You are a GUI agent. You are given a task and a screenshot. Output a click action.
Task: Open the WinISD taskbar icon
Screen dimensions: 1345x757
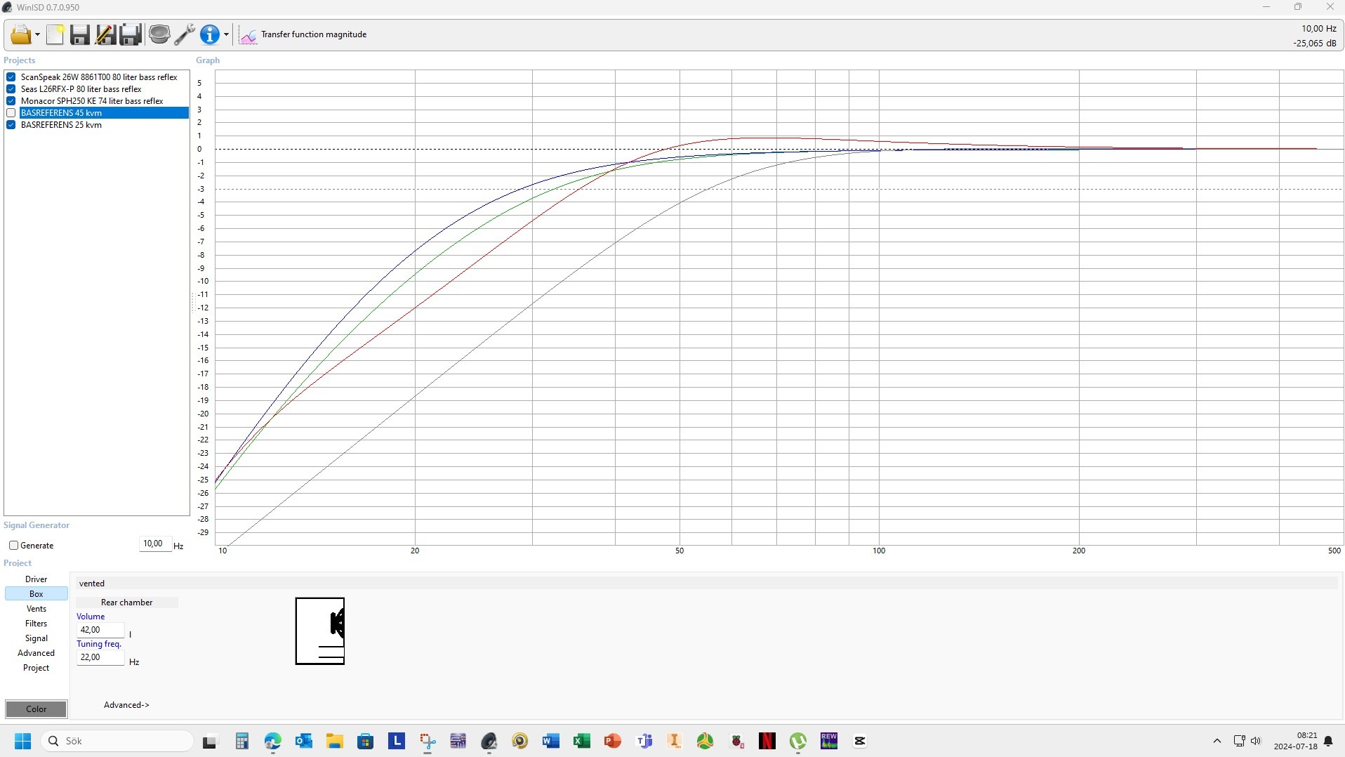pyautogui.click(x=489, y=741)
